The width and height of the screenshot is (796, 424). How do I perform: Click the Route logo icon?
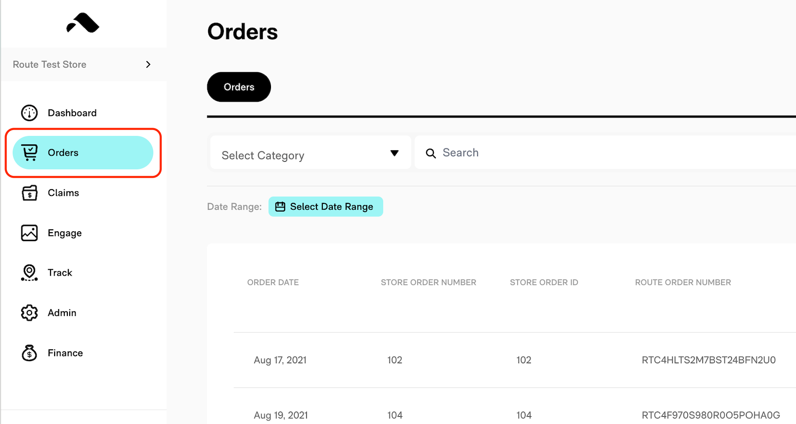click(x=83, y=23)
